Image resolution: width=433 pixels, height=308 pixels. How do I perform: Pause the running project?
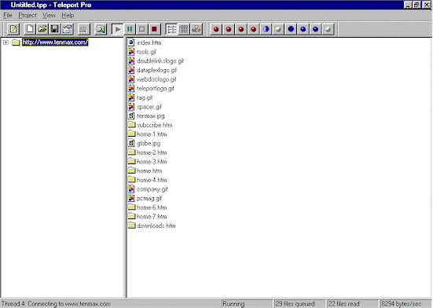coord(130,29)
